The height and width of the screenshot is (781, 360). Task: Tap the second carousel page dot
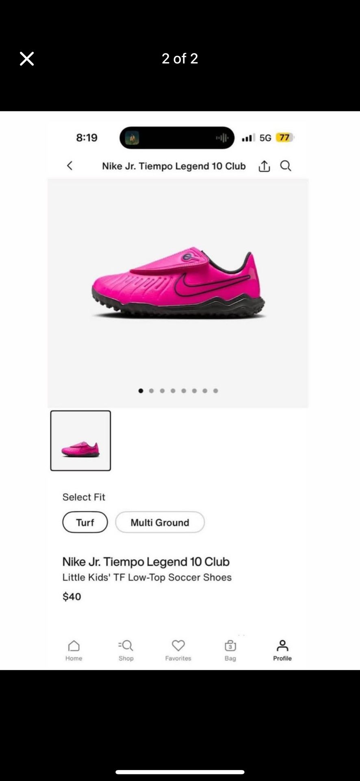[x=152, y=390]
